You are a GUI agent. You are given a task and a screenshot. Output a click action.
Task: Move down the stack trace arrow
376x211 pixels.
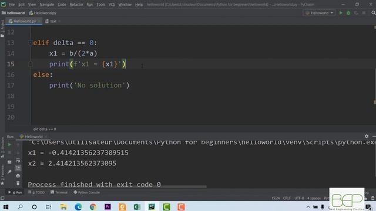click(18, 152)
